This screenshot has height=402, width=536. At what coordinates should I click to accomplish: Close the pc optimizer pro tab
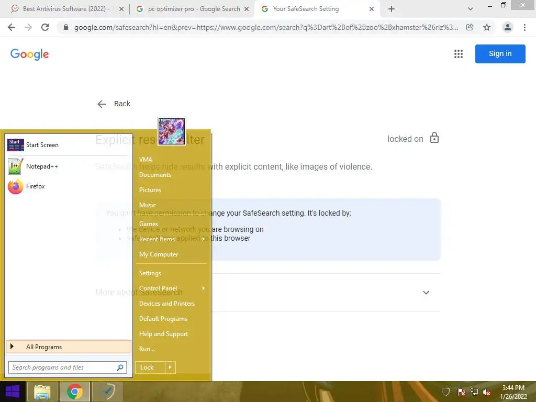point(247,9)
